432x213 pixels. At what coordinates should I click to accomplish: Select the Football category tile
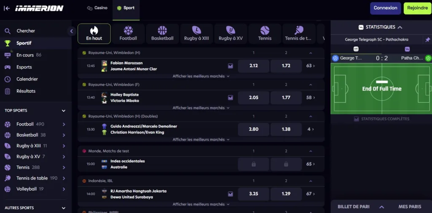pos(128,34)
